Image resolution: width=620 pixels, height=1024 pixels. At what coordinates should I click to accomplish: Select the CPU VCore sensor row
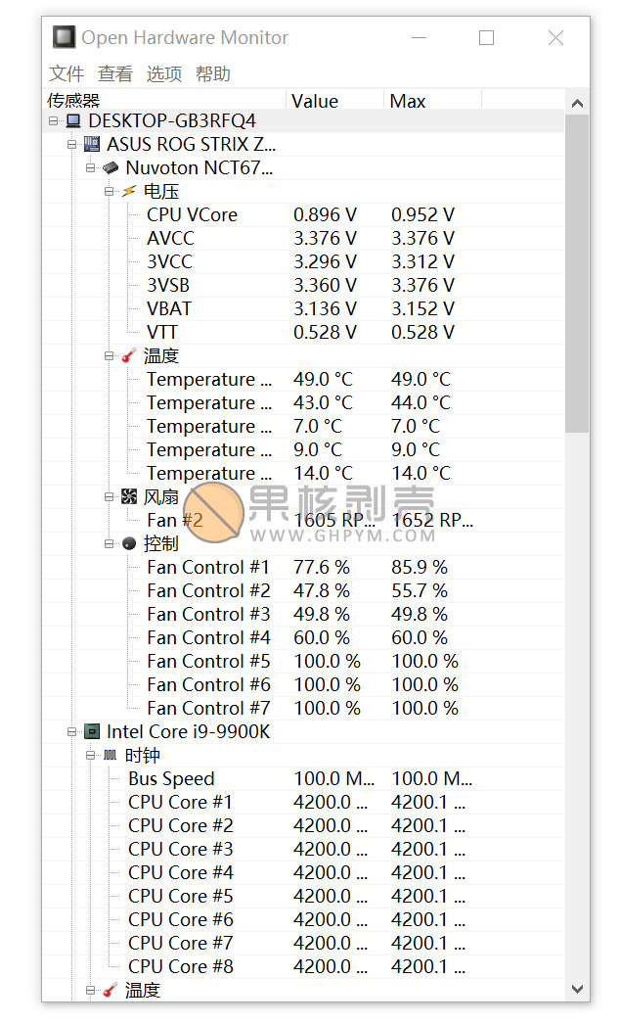click(303, 214)
